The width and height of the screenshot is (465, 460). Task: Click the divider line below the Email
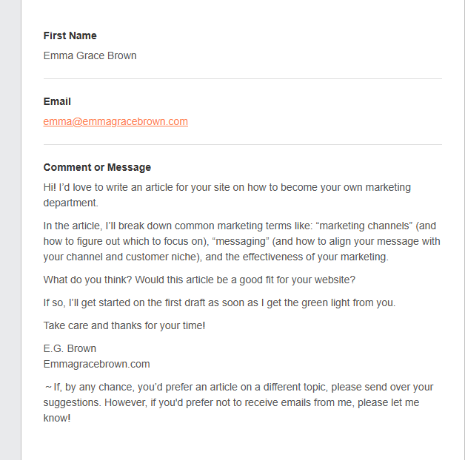coord(242,144)
